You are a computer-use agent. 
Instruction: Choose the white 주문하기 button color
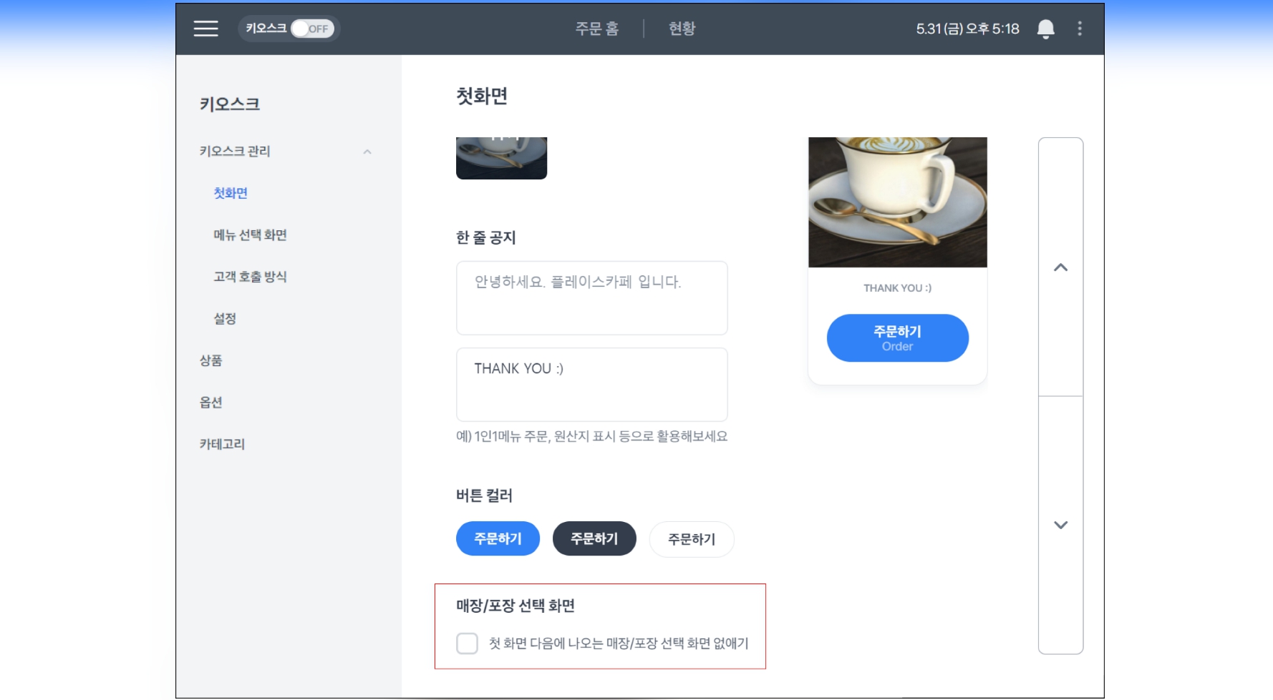click(x=691, y=539)
